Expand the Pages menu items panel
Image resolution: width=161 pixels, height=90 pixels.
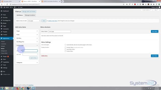(x=27, y=31)
